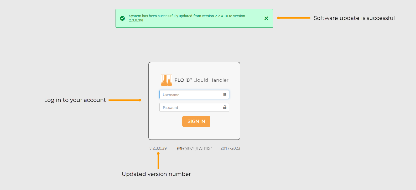The image size is (416, 190).
Task: Click the system updated success message text
Action: (187, 18)
